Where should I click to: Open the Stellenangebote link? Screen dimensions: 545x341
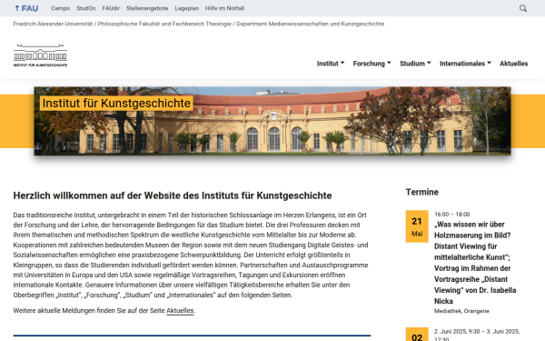tap(147, 8)
